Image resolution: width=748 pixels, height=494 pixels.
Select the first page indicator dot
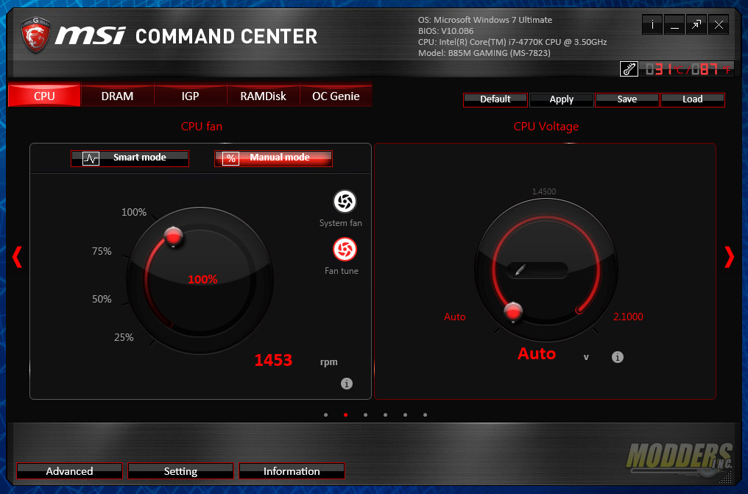[326, 414]
